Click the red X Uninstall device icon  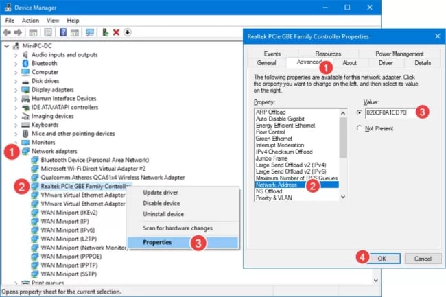coord(116,32)
